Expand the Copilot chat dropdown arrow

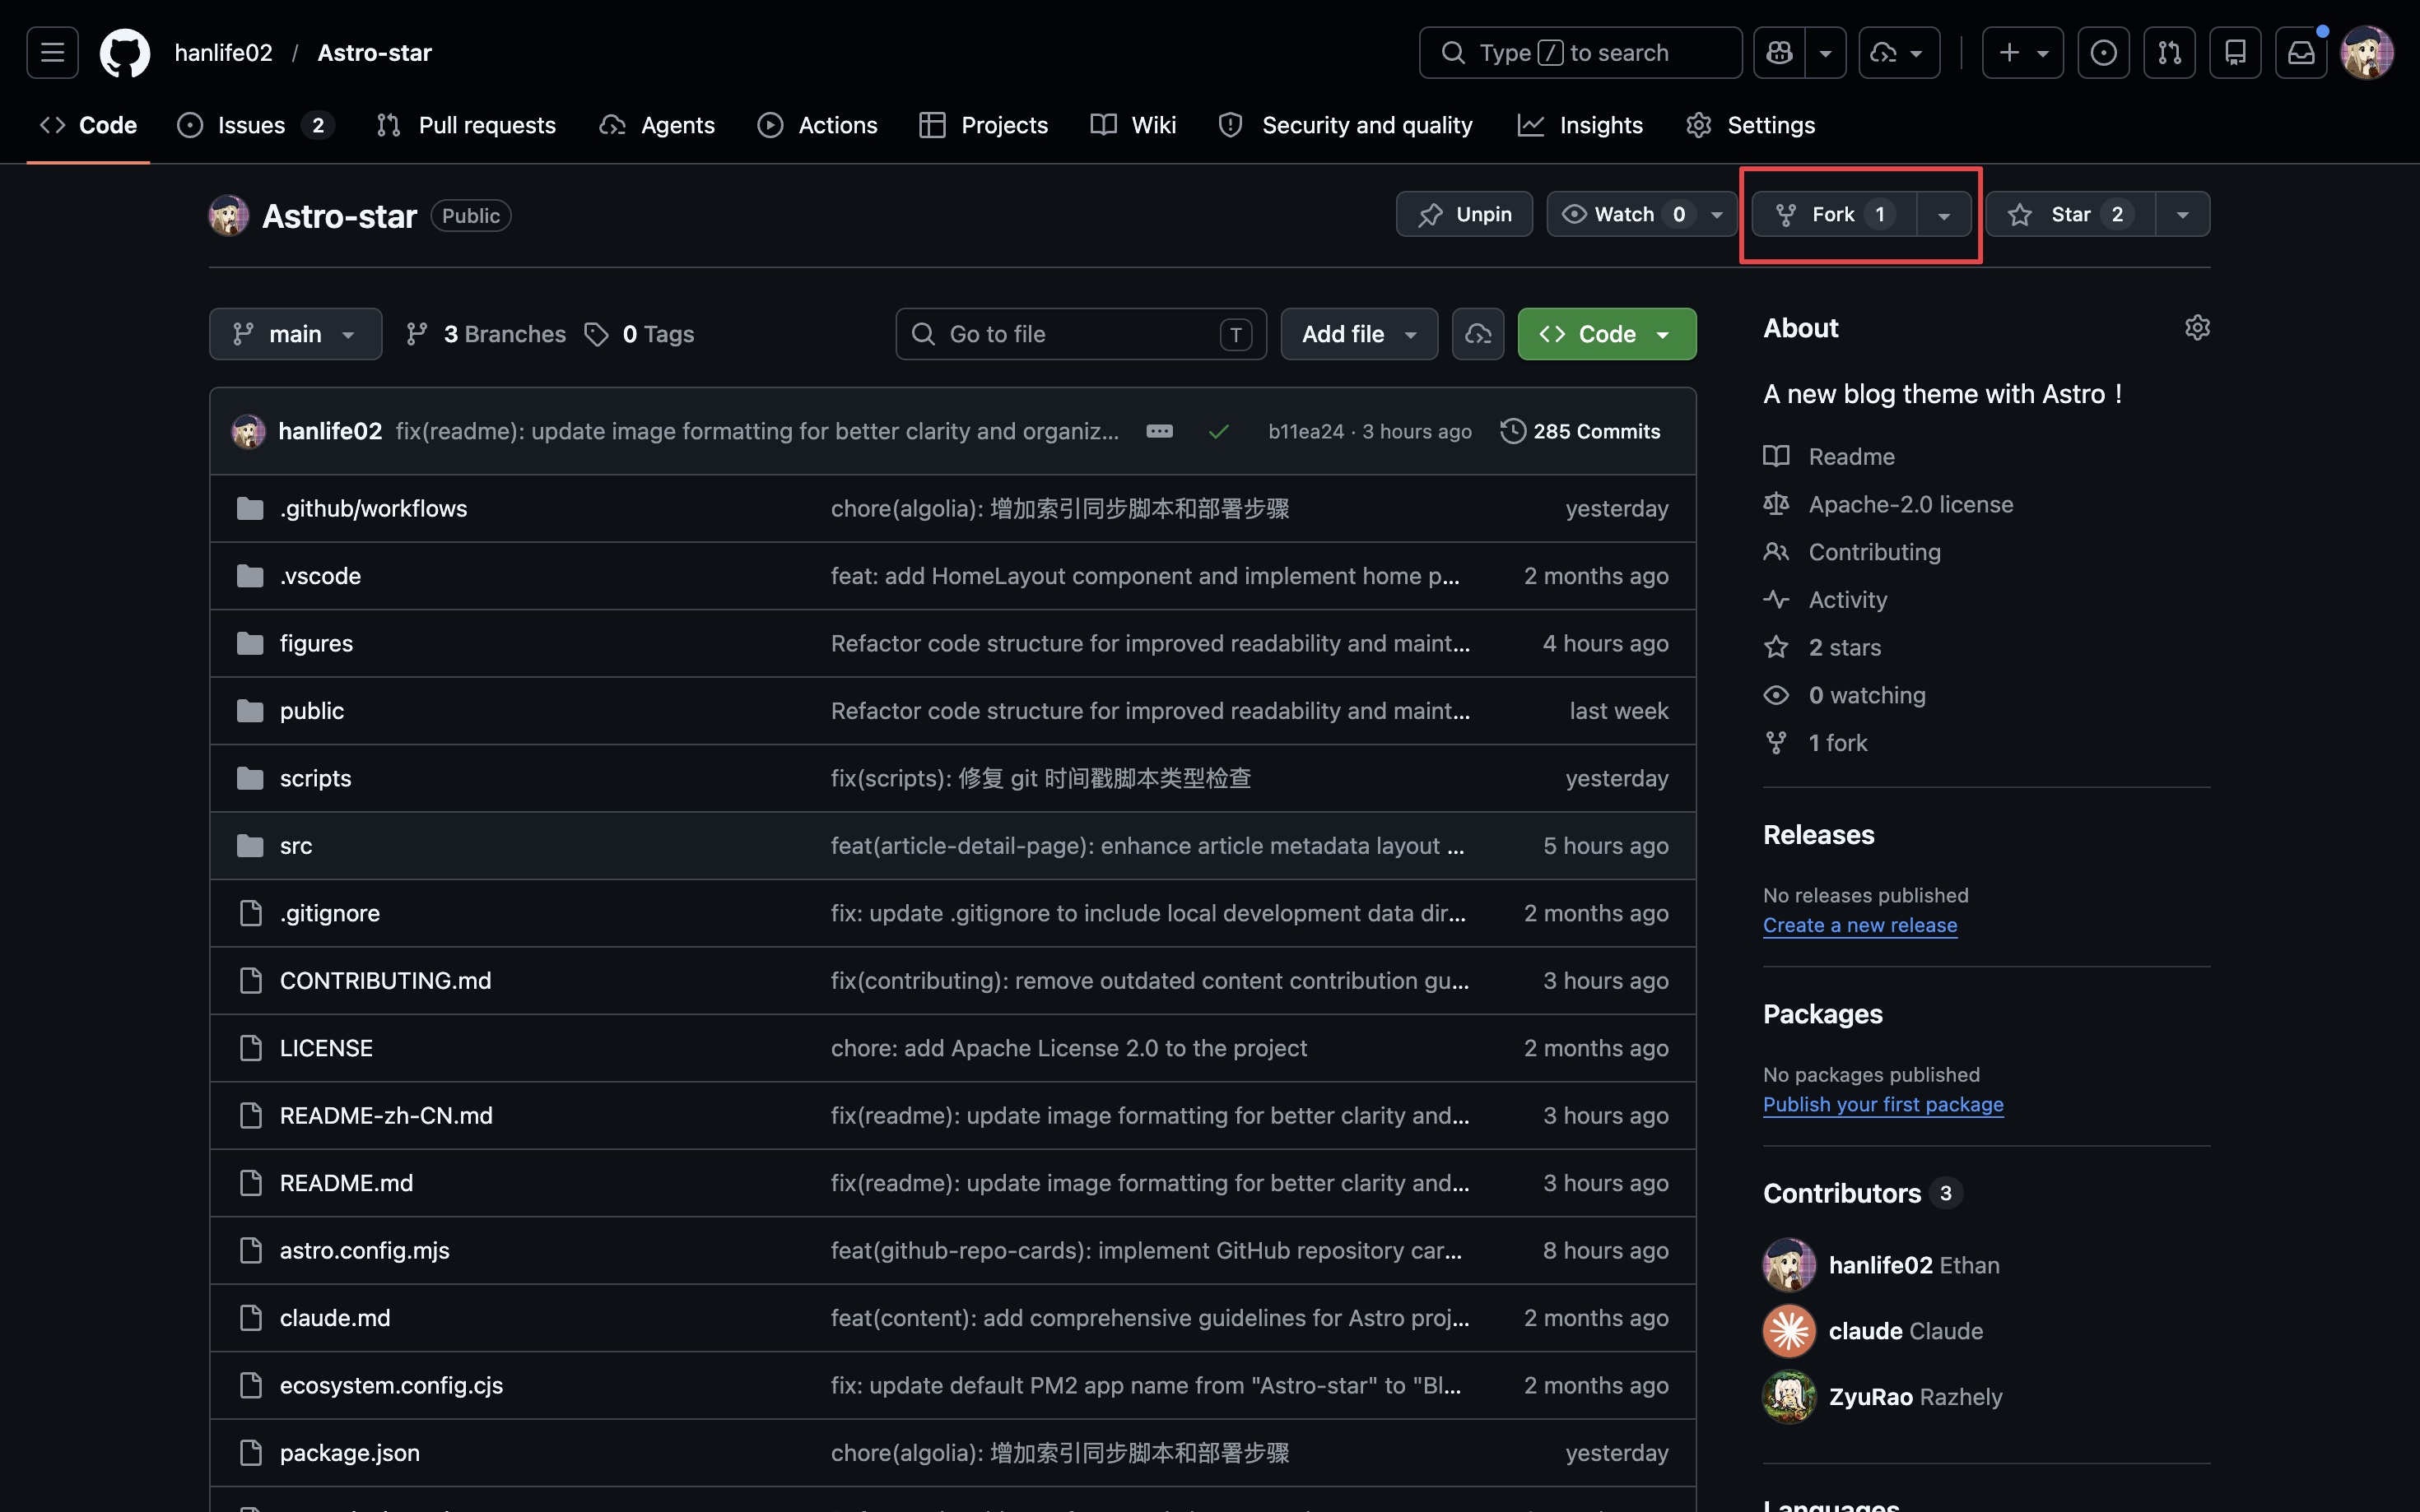pos(1826,53)
